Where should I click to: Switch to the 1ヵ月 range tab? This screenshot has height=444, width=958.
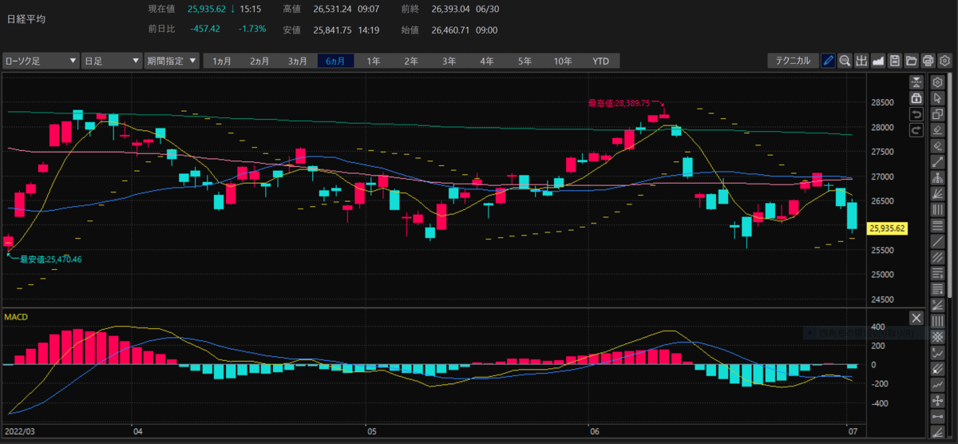tap(223, 61)
